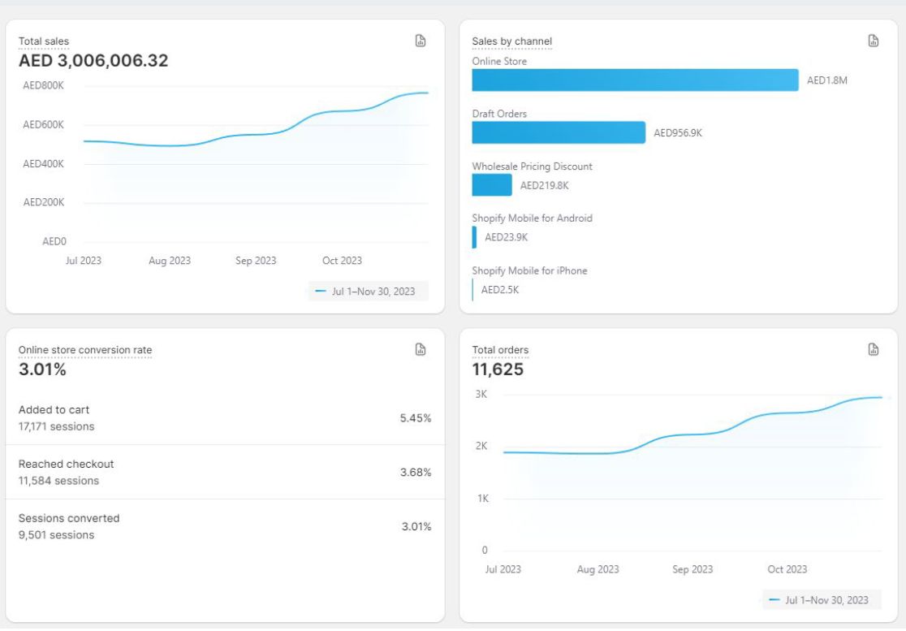
Task: Click Online store conversion rate heading
Action: pos(85,350)
